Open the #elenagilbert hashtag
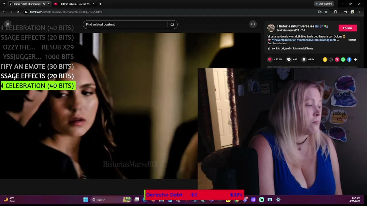Viewport: 367px width, 206px height. tap(328, 40)
